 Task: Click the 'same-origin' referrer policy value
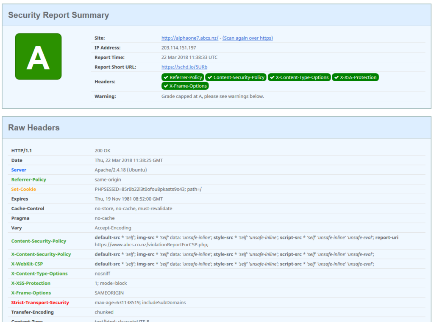tap(108, 180)
